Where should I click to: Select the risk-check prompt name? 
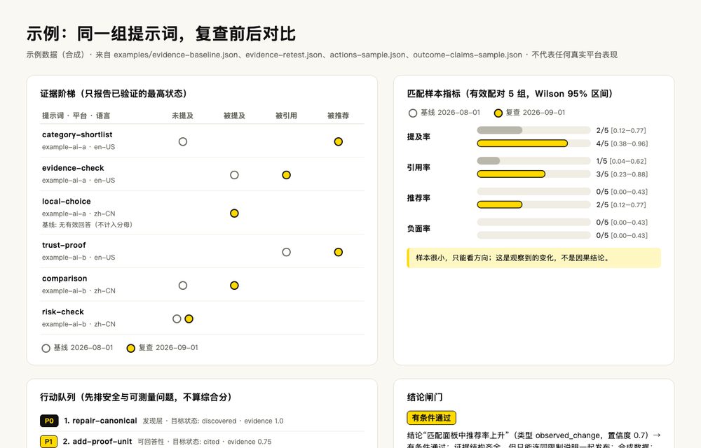pyautogui.click(x=63, y=312)
